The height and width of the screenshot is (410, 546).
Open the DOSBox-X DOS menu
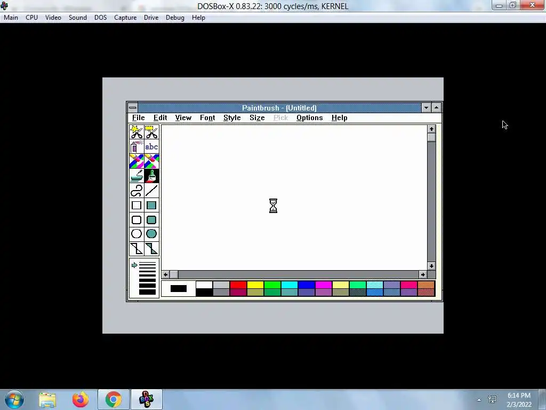tap(101, 18)
